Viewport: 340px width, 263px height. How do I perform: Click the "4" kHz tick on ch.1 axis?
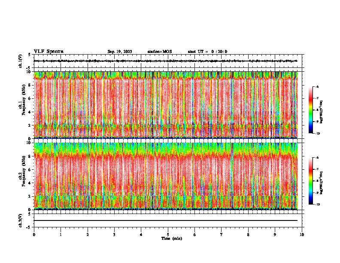(30, 112)
